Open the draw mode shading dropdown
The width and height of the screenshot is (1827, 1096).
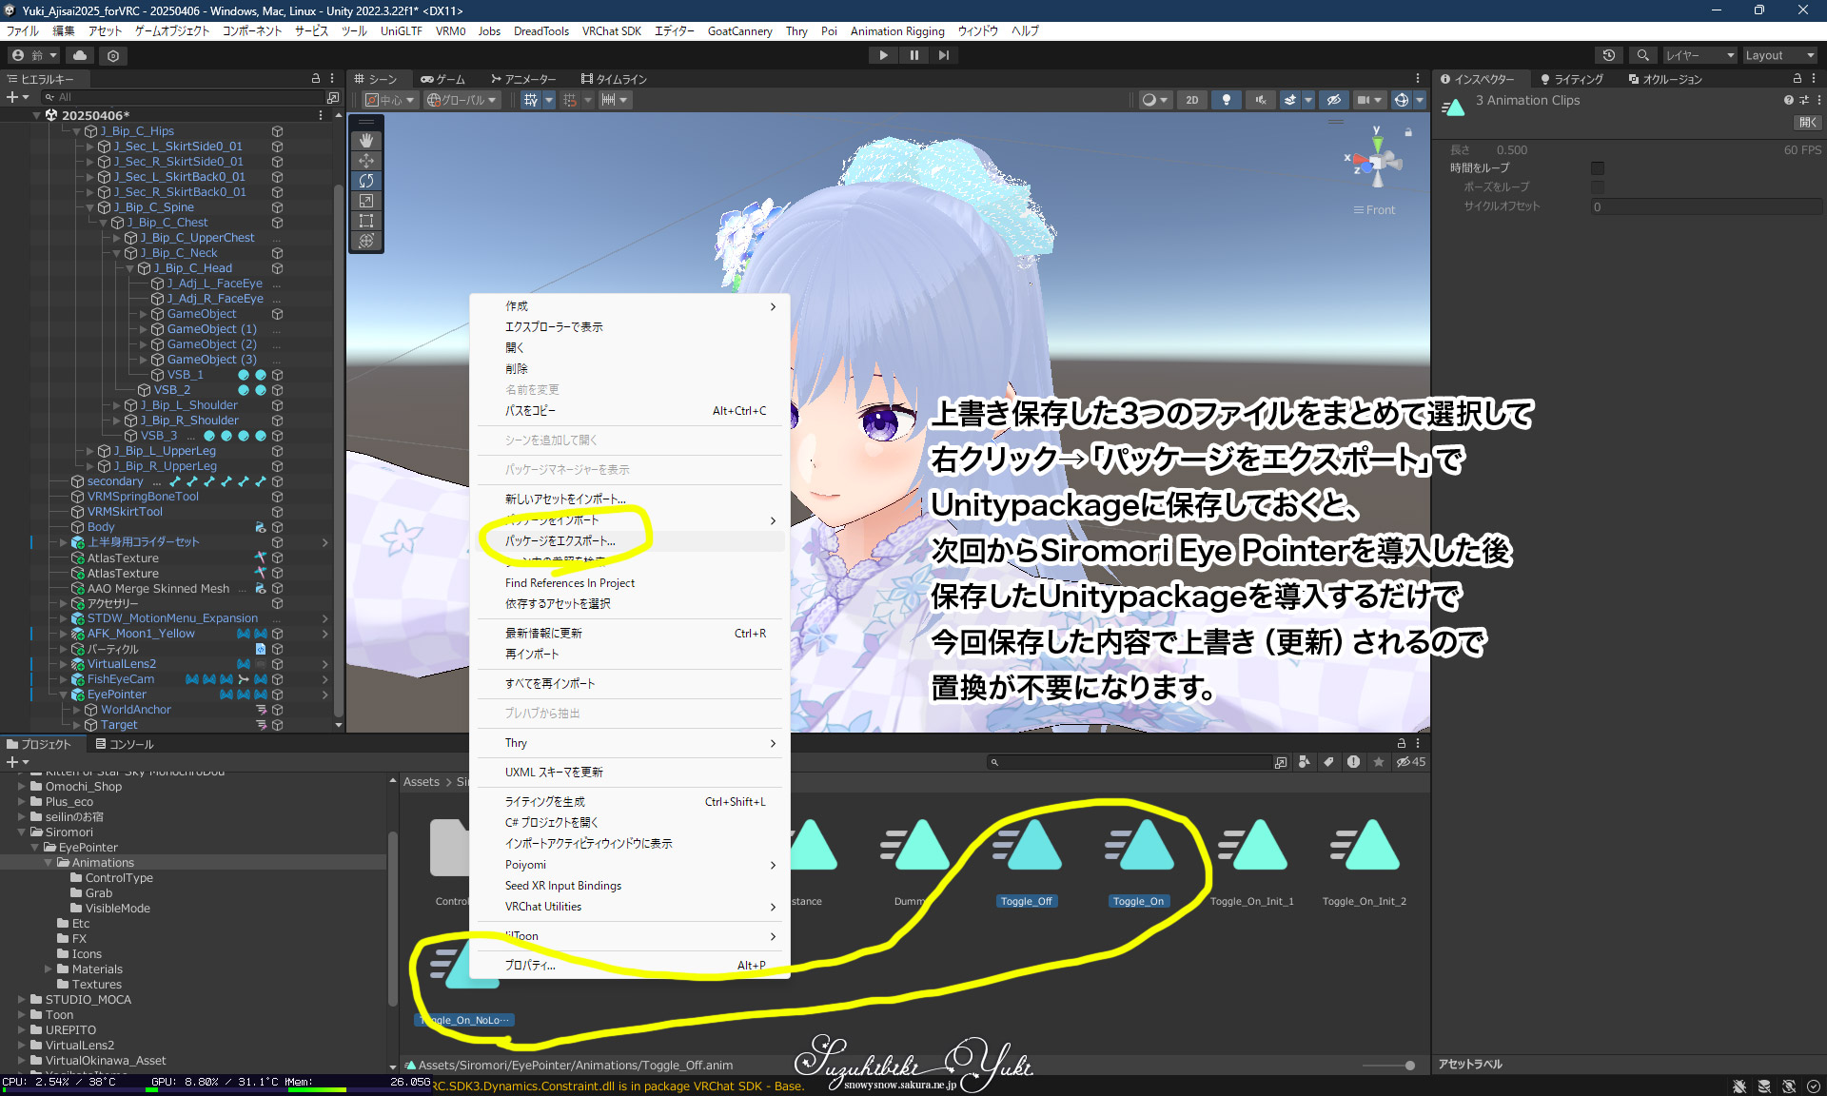pyautogui.click(x=1154, y=100)
